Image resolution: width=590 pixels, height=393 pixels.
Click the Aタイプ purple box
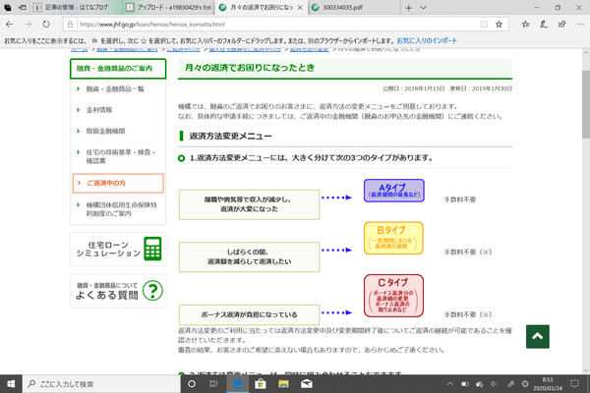(x=394, y=191)
